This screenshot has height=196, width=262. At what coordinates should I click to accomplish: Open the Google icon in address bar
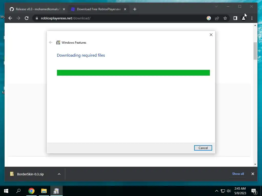(209, 18)
